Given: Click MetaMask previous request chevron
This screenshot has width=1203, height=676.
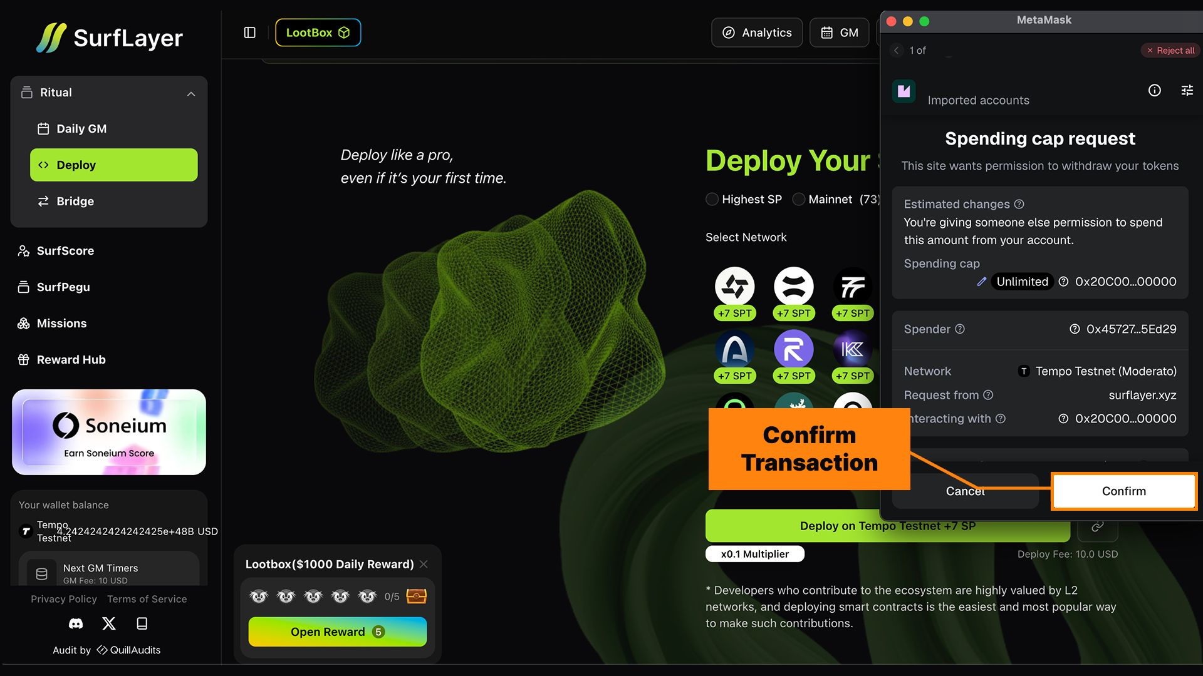Looking at the screenshot, I should [x=896, y=50].
